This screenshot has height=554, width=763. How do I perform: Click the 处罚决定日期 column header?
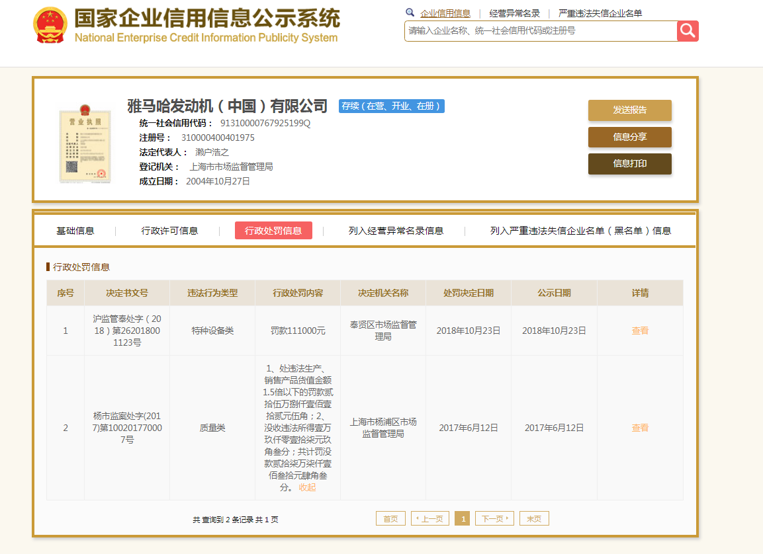point(468,293)
